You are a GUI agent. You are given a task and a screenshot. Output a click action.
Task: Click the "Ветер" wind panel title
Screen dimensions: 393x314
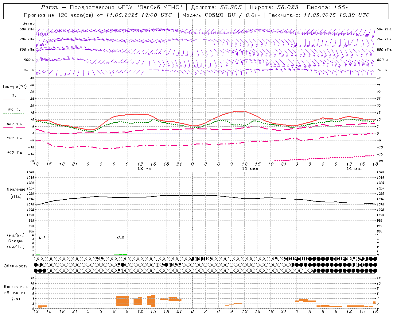29,23
